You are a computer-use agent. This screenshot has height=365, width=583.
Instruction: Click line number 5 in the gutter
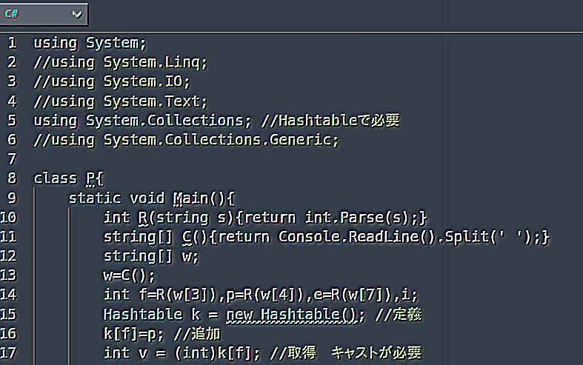tap(13, 120)
